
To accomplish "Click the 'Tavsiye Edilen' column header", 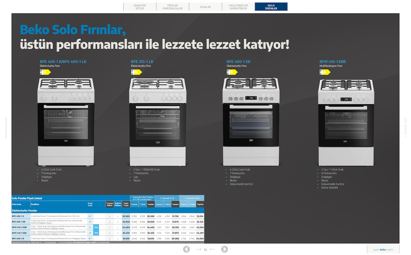I will click(110, 204).
